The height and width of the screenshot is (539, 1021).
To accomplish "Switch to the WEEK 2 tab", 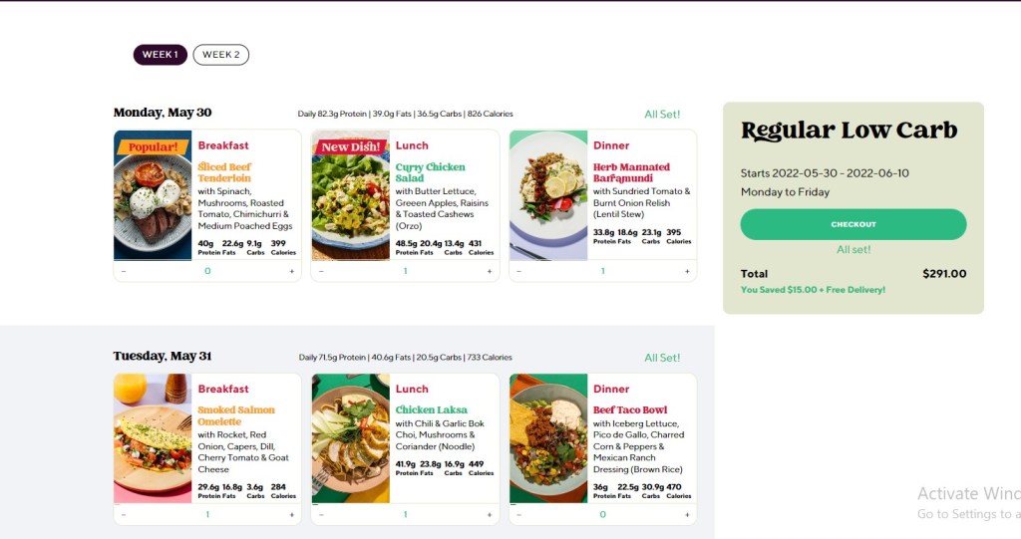I will pyautogui.click(x=220, y=55).
